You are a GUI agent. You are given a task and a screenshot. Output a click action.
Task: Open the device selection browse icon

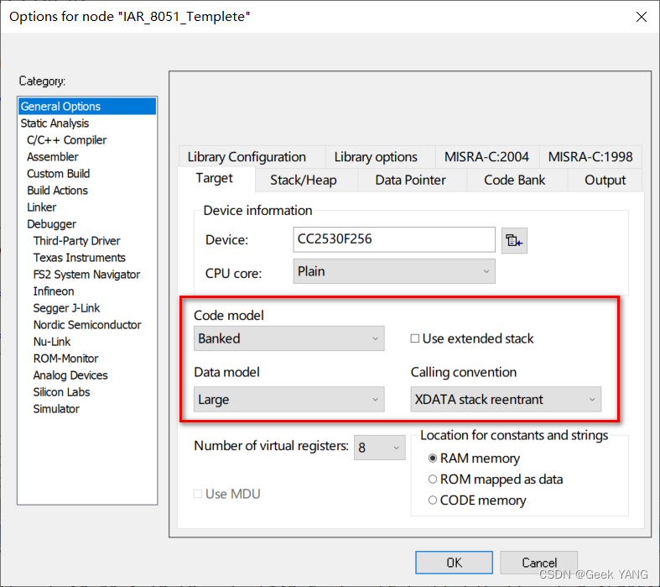[x=514, y=241]
